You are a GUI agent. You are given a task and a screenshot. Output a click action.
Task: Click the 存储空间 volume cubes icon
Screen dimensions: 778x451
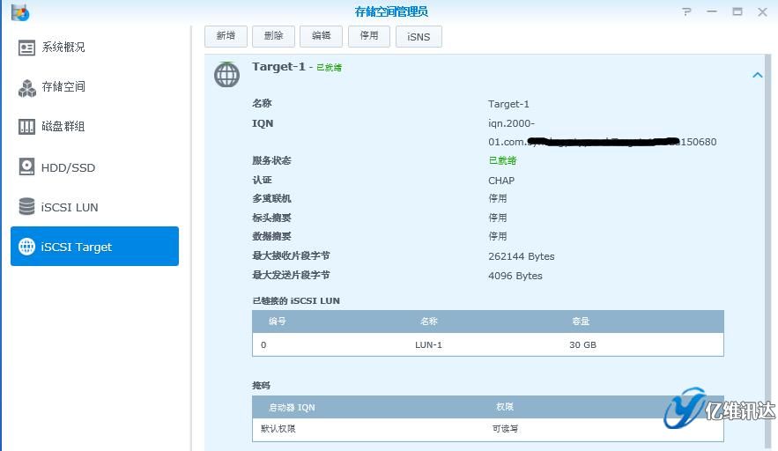(x=26, y=87)
